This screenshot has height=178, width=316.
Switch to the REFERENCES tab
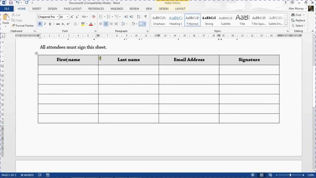[96, 9]
